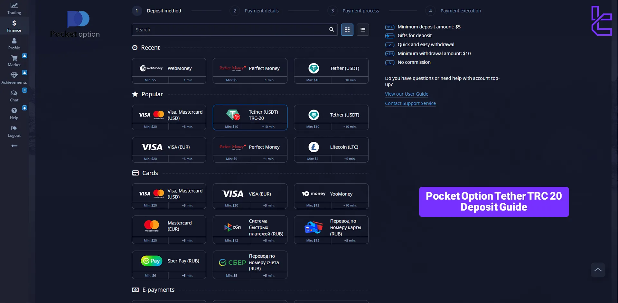The width and height of the screenshot is (618, 303).
Task: Go to step 4 Payment execution
Action: (454, 11)
